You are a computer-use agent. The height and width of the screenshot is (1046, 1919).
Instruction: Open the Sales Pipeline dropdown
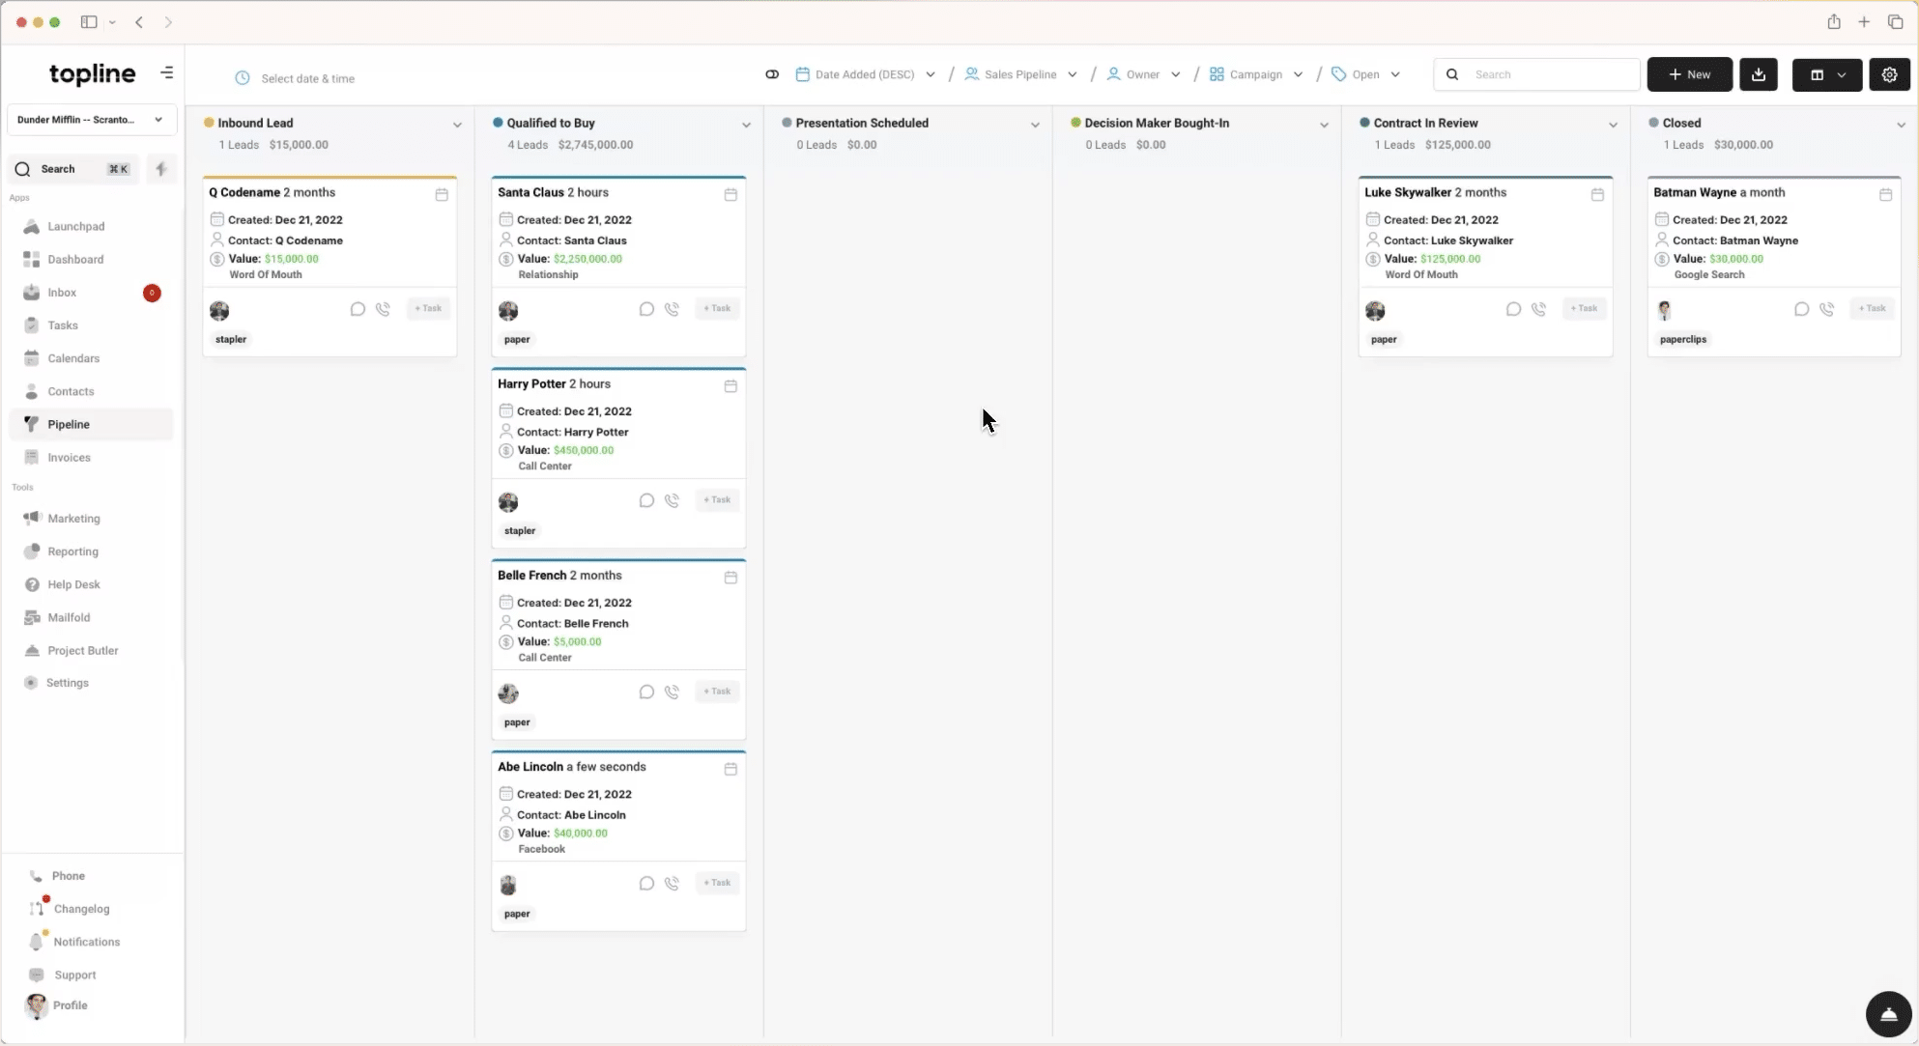click(x=1020, y=74)
